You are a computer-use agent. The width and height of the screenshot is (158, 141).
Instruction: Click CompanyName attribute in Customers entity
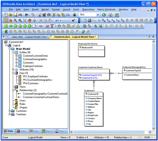click(x=95, y=98)
